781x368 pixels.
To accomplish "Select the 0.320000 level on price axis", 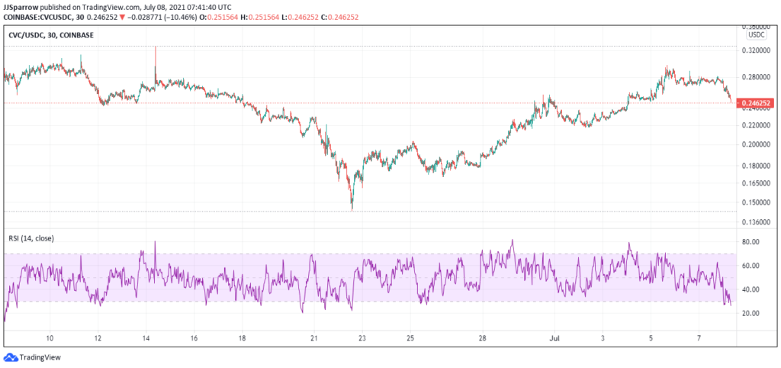I will (756, 51).
